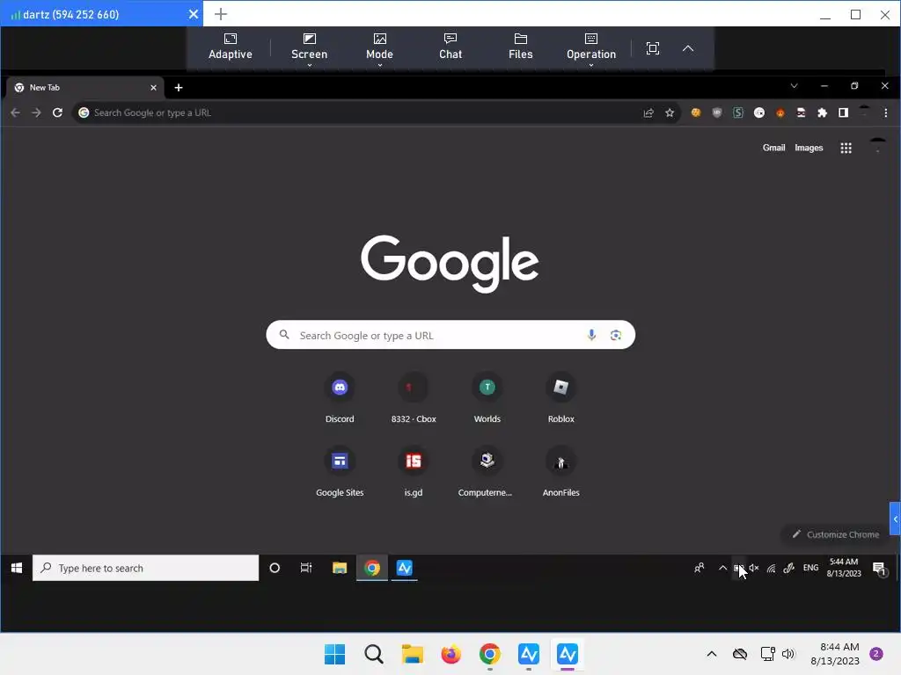Toggle Chrome side panel

click(843, 112)
